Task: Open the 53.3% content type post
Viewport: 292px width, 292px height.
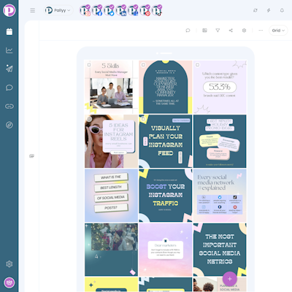Action: (x=220, y=87)
